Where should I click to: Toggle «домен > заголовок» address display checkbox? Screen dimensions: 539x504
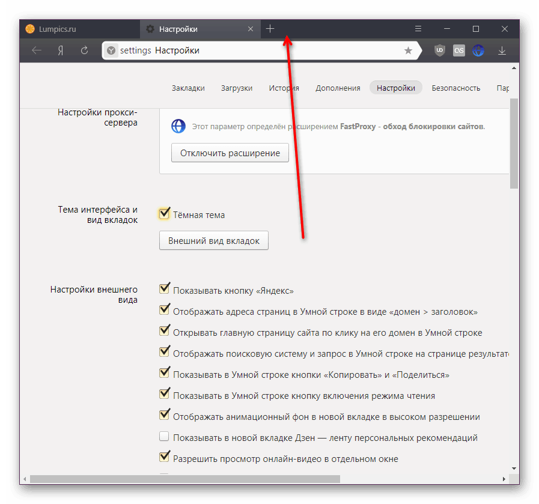[164, 309]
